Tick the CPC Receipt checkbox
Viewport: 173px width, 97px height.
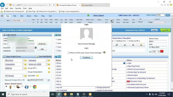[x=23, y=76]
